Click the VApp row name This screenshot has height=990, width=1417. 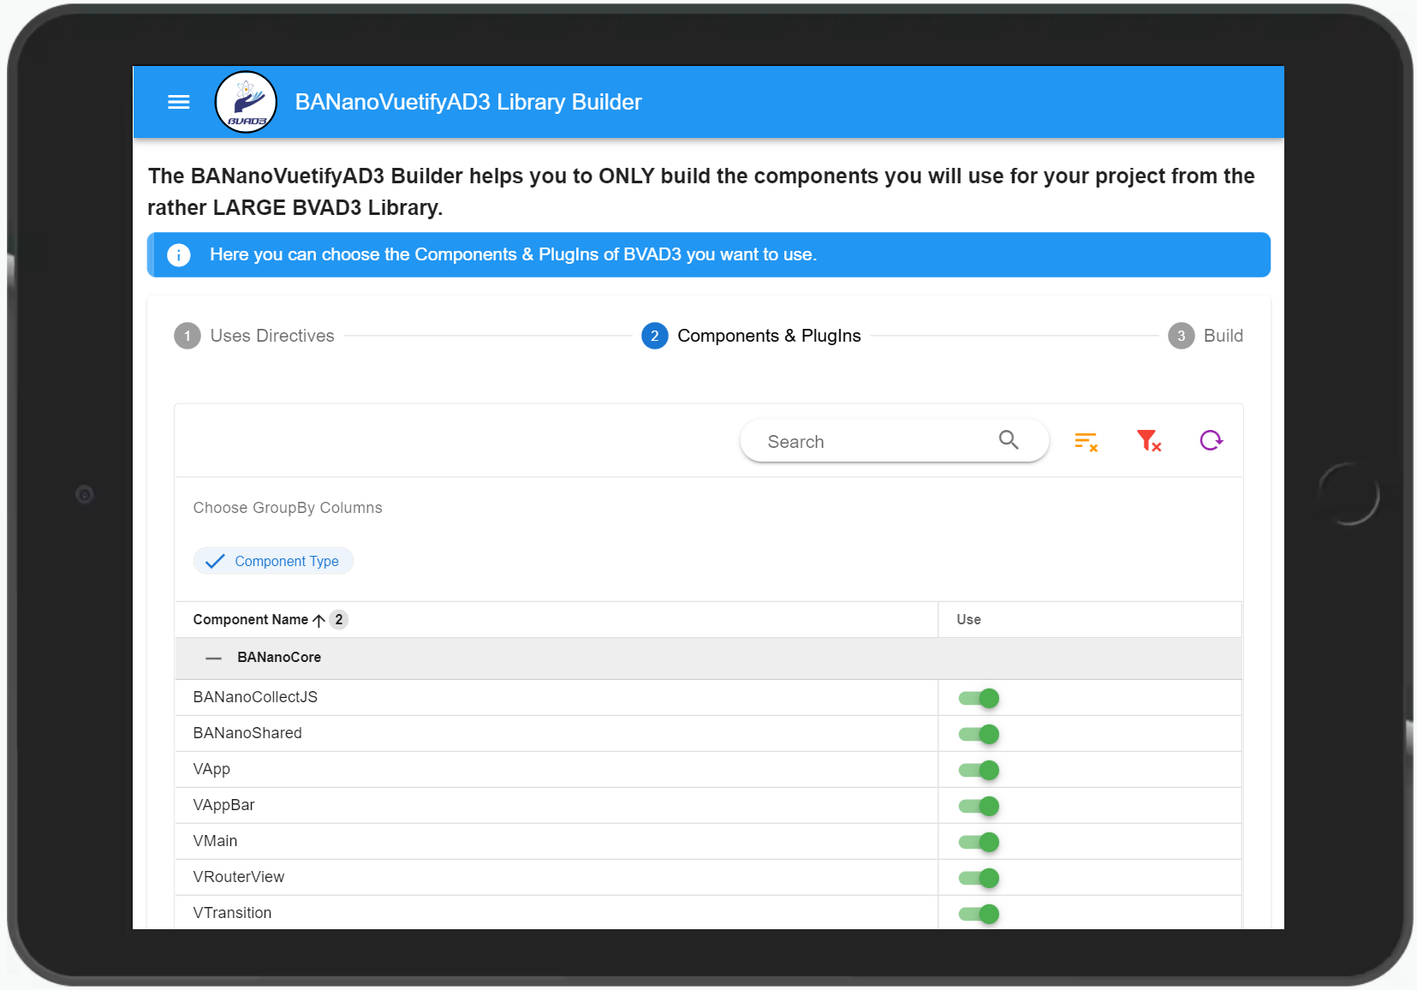(211, 769)
